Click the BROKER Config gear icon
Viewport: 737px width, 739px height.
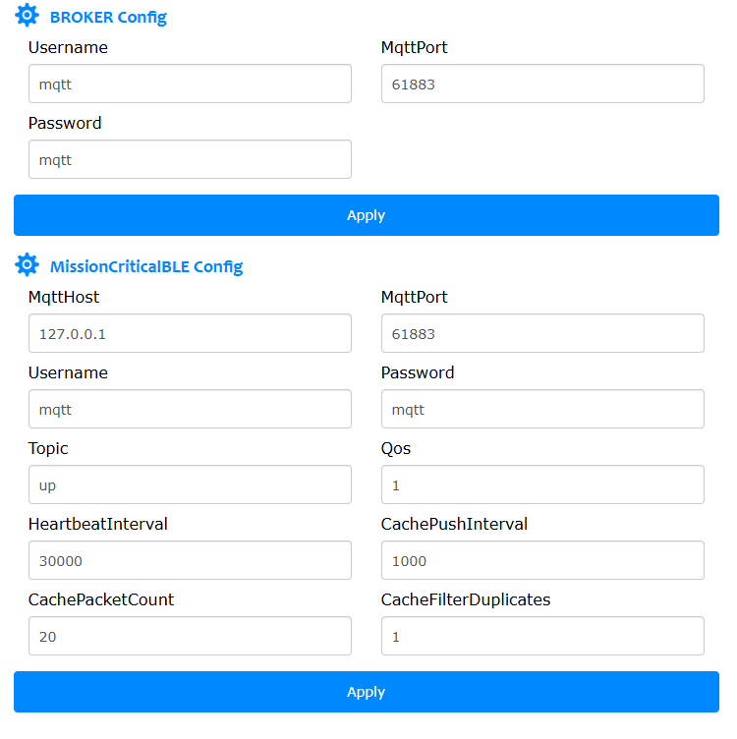pyautogui.click(x=27, y=15)
